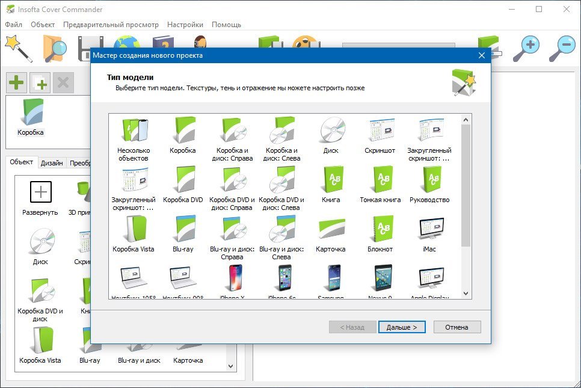The image size is (581, 388).
Task: Open the 'Файл' menu
Action: pyautogui.click(x=13, y=25)
